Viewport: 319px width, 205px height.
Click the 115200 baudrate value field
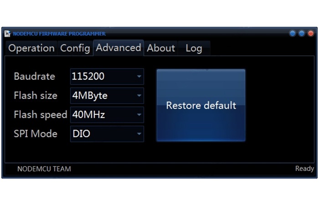pyautogui.click(x=107, y=77)
